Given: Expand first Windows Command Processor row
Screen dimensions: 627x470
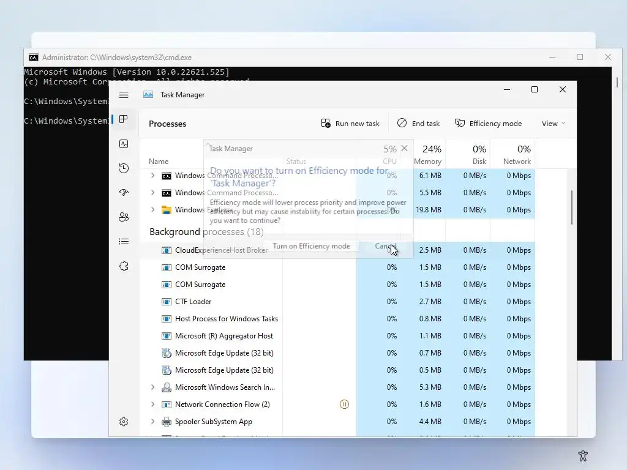Looking at the screenshot, I should 152,176.
